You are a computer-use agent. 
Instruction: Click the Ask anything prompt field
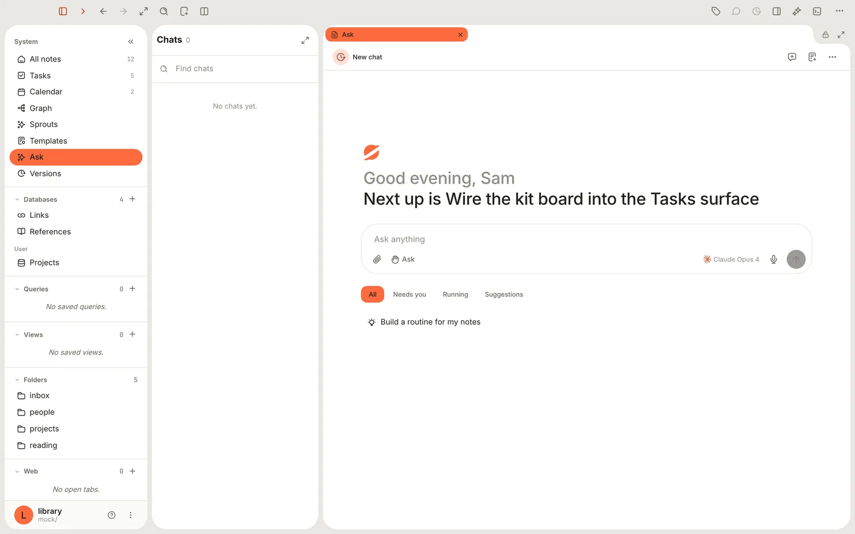[x=586, y=239]
